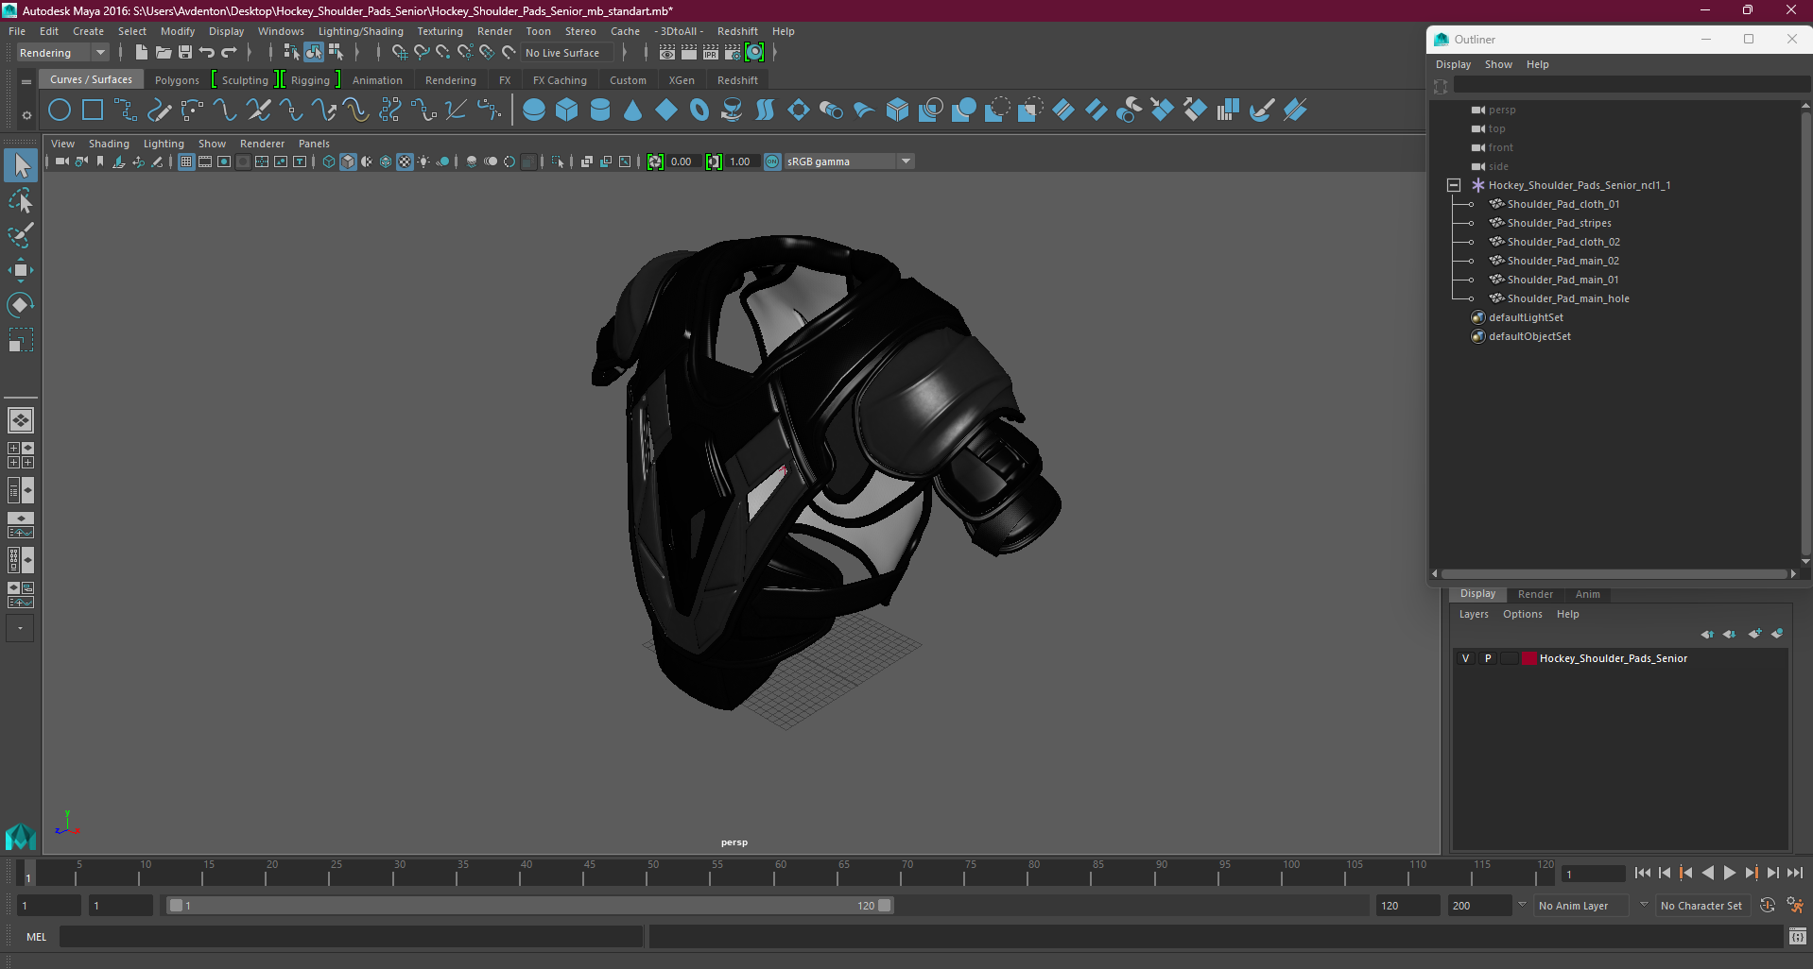Select Shoulder_Pad_stripes in the Outliner

1559,223
